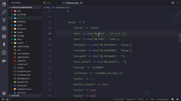The height and width of the screenshot is (101, 181).
Task: Change encoding via UTF-8 status item
Action: (x=140, y=99)
